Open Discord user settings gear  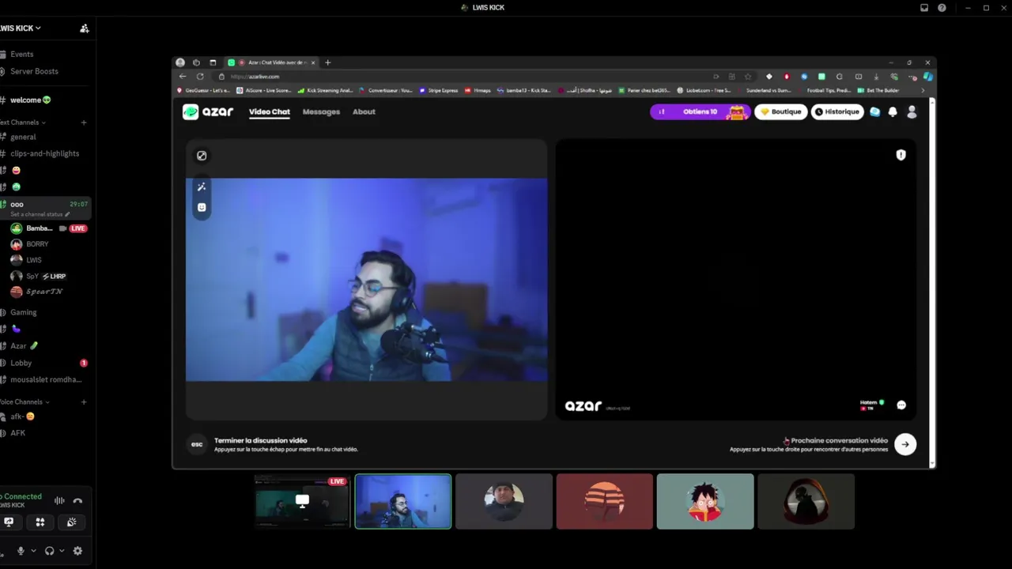pyautogui.click(x=77, y=551)
